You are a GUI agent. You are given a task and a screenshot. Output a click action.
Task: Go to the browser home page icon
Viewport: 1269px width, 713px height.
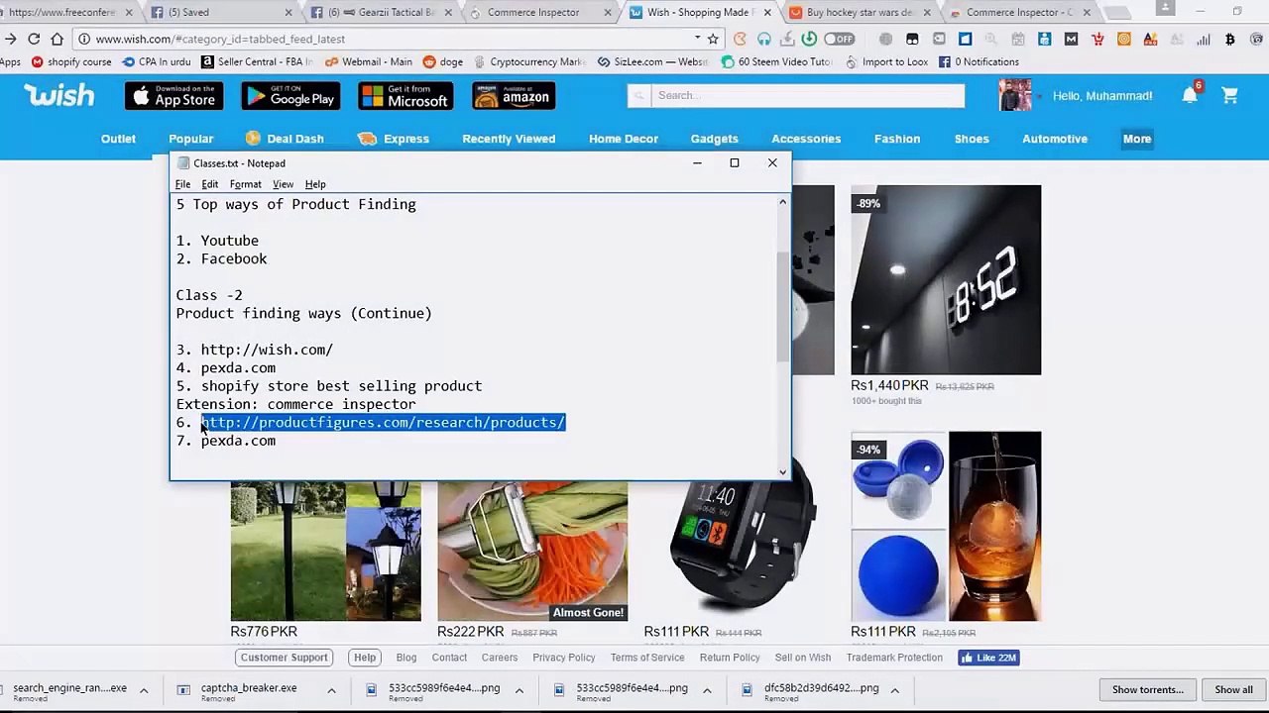pos(58,39)
